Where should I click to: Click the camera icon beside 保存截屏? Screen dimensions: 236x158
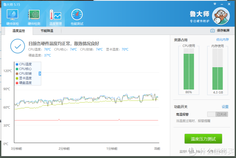[212, 31]
